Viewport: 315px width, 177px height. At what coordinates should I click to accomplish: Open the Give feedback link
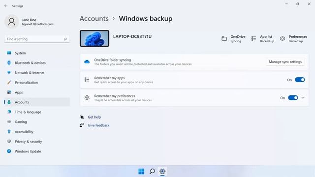(x=98, y=125)
